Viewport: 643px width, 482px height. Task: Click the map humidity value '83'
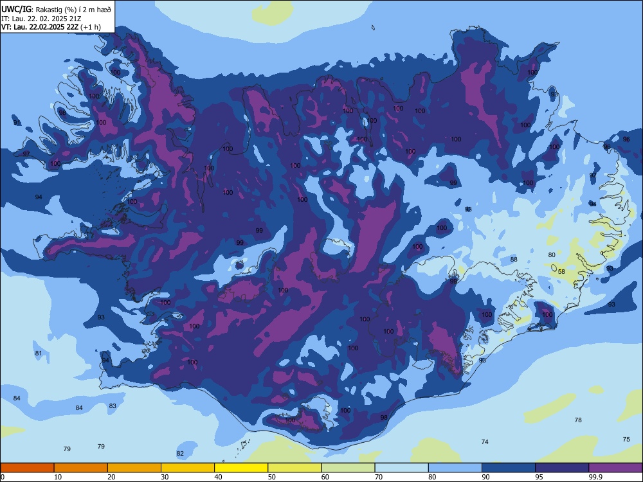tap(113, 406)
